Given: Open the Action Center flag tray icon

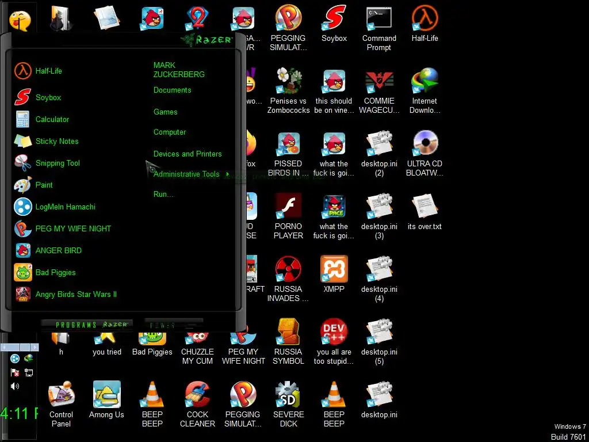Looking at the screenshot, I should [x=14, y=372].
